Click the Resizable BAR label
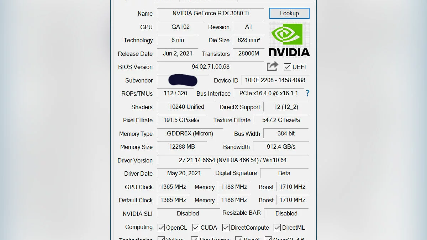This screenshot has width=427, height=240. click(242, 213)
